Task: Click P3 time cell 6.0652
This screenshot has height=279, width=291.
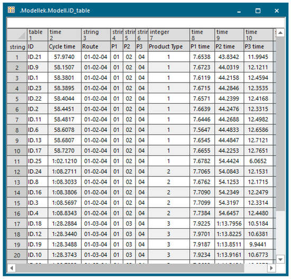Action: tap(258, 161)
